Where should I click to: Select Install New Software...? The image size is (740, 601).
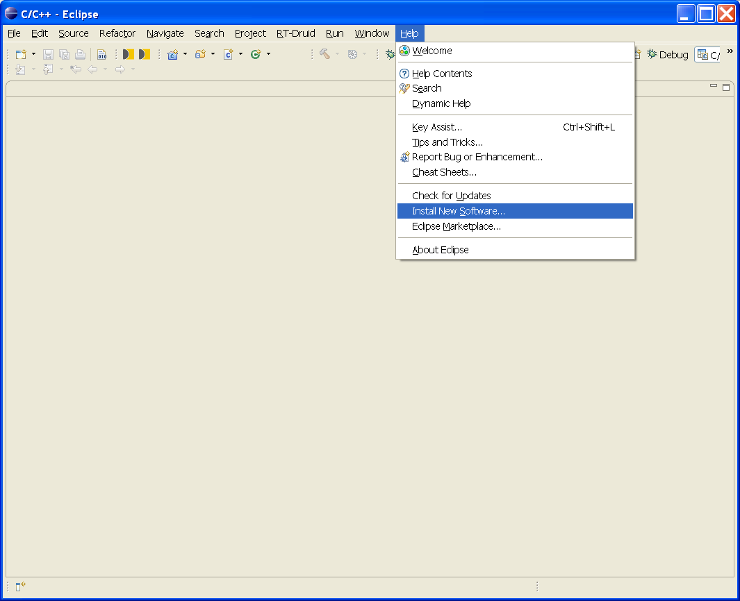pos(515,211)
